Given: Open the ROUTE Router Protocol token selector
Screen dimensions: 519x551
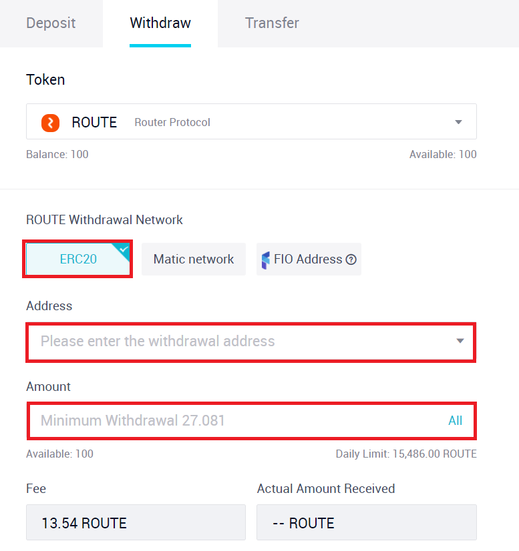Looking at the screenshot, I should [x=251, y=121].
